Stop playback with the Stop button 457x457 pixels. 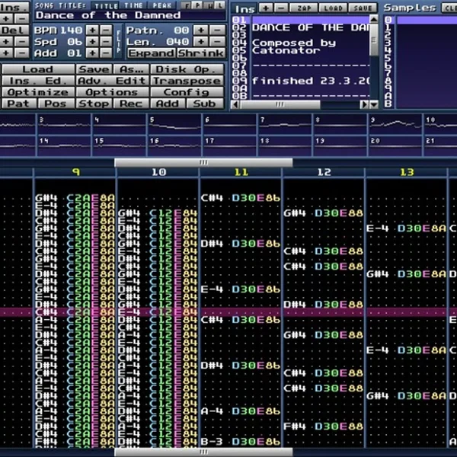[94, 104]
